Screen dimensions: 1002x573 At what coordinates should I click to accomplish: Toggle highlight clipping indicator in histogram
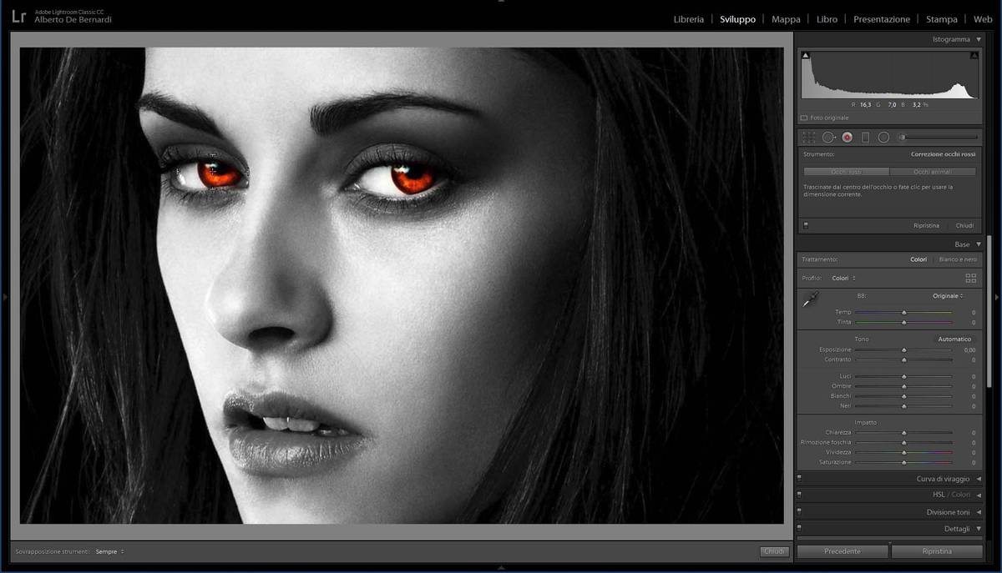[x=974, y=56]
